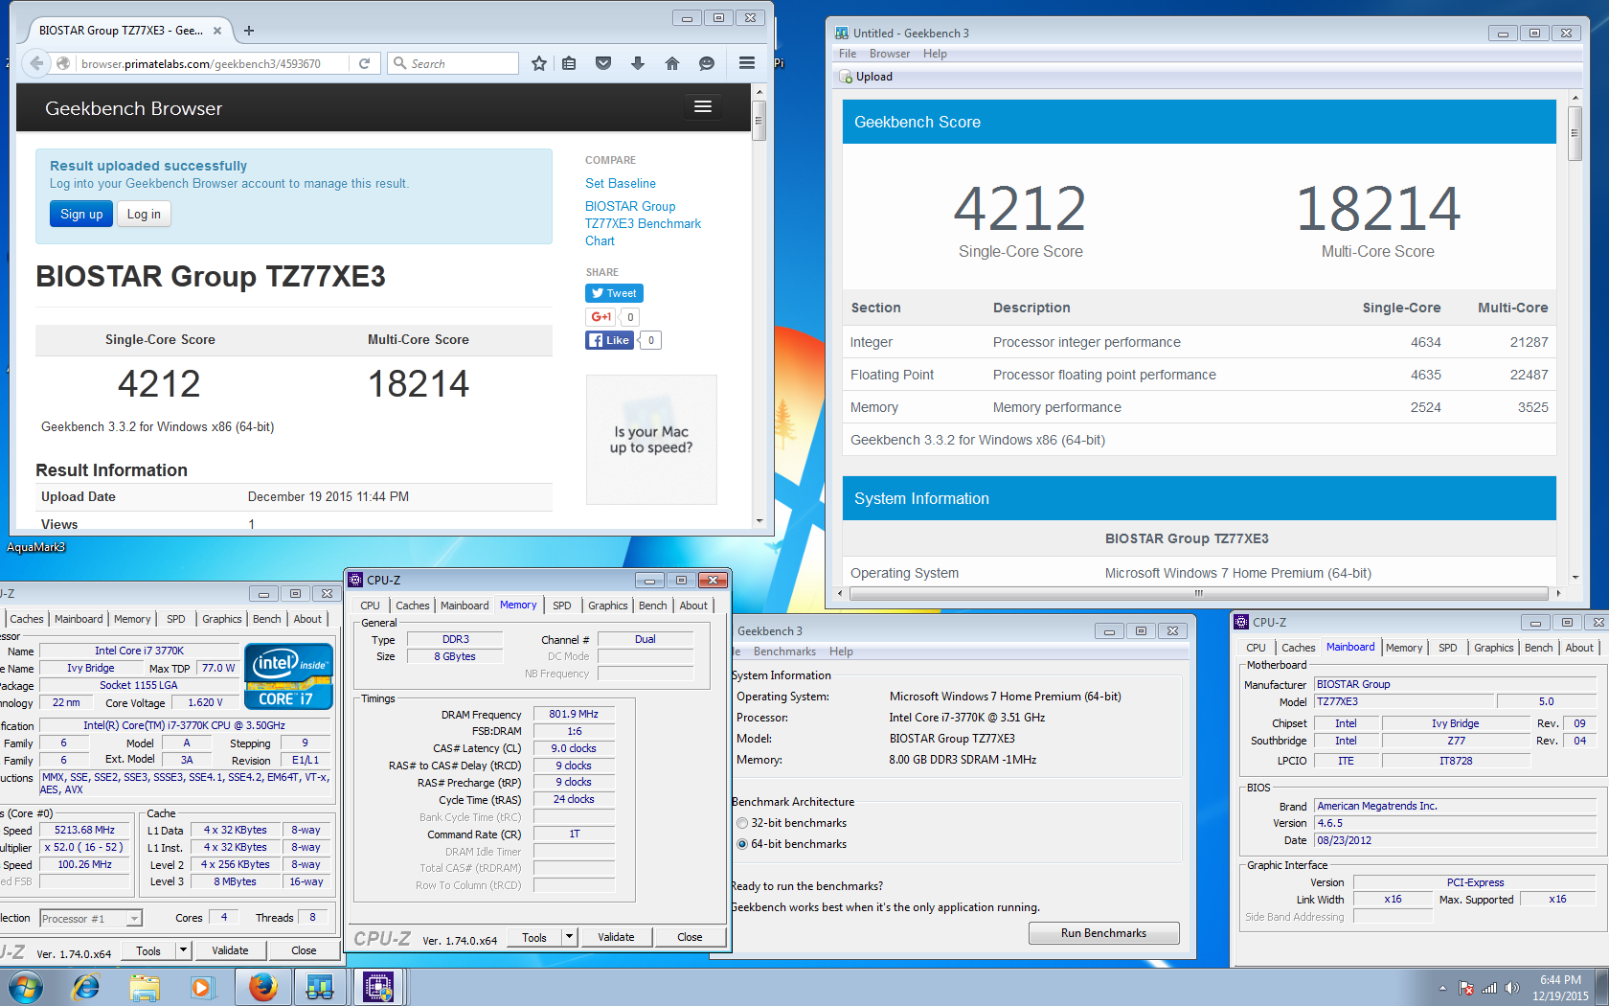The height and width of the screenshot is (1006, 1609).
Task: Click Sign up button
Action: 81,214
